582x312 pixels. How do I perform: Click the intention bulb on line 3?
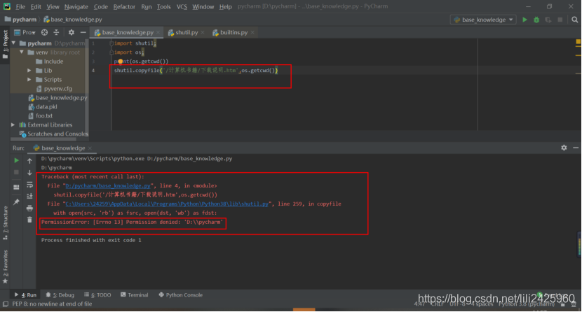coord(121,62)
